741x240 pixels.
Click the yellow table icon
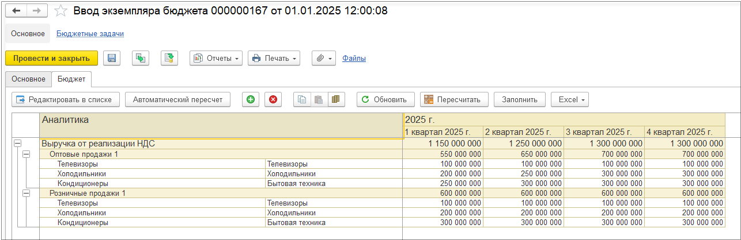tap(335, 99)
